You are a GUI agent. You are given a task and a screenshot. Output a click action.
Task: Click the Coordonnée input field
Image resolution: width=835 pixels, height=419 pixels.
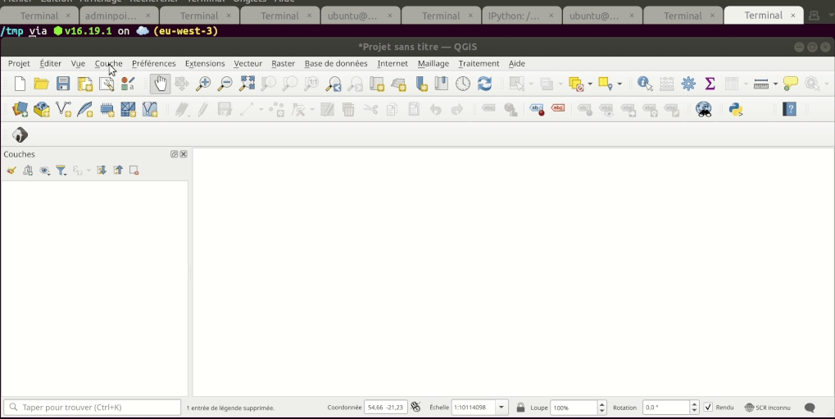386,408
